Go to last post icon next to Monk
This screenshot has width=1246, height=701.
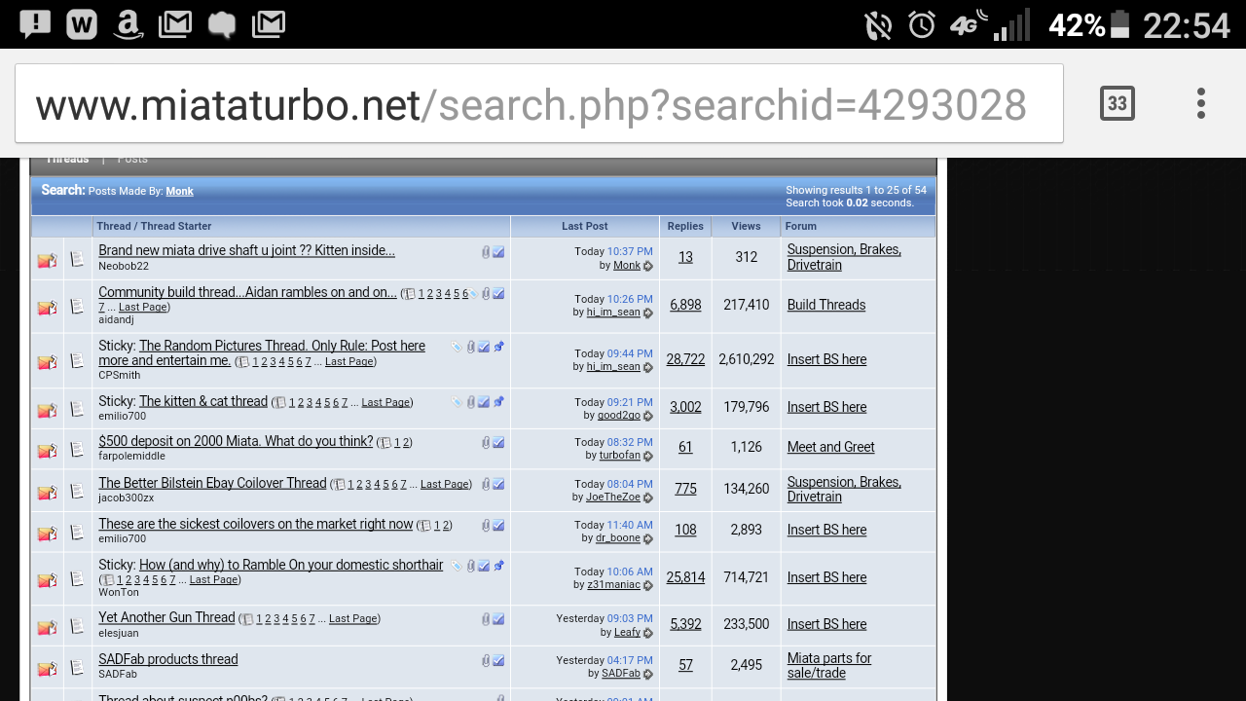tap(648, 266)
